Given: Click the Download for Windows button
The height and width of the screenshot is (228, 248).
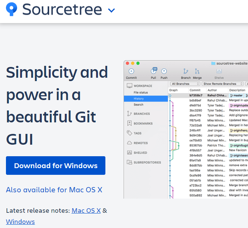Looking at the screenshot, I should tap(56, 166).
